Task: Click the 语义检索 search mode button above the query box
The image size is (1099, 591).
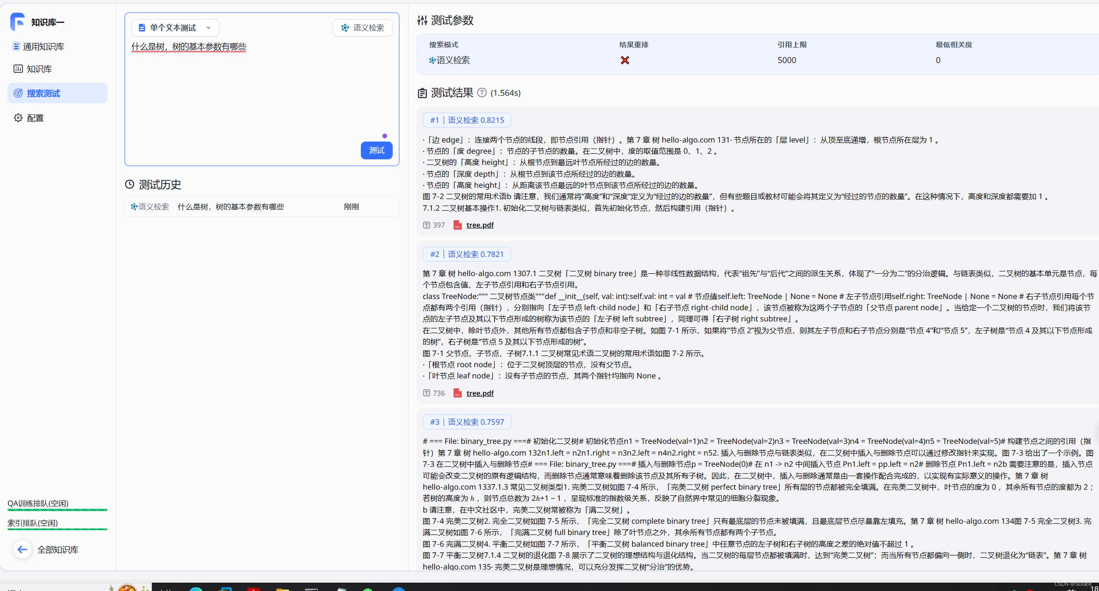Action: (x=363, y=28)
